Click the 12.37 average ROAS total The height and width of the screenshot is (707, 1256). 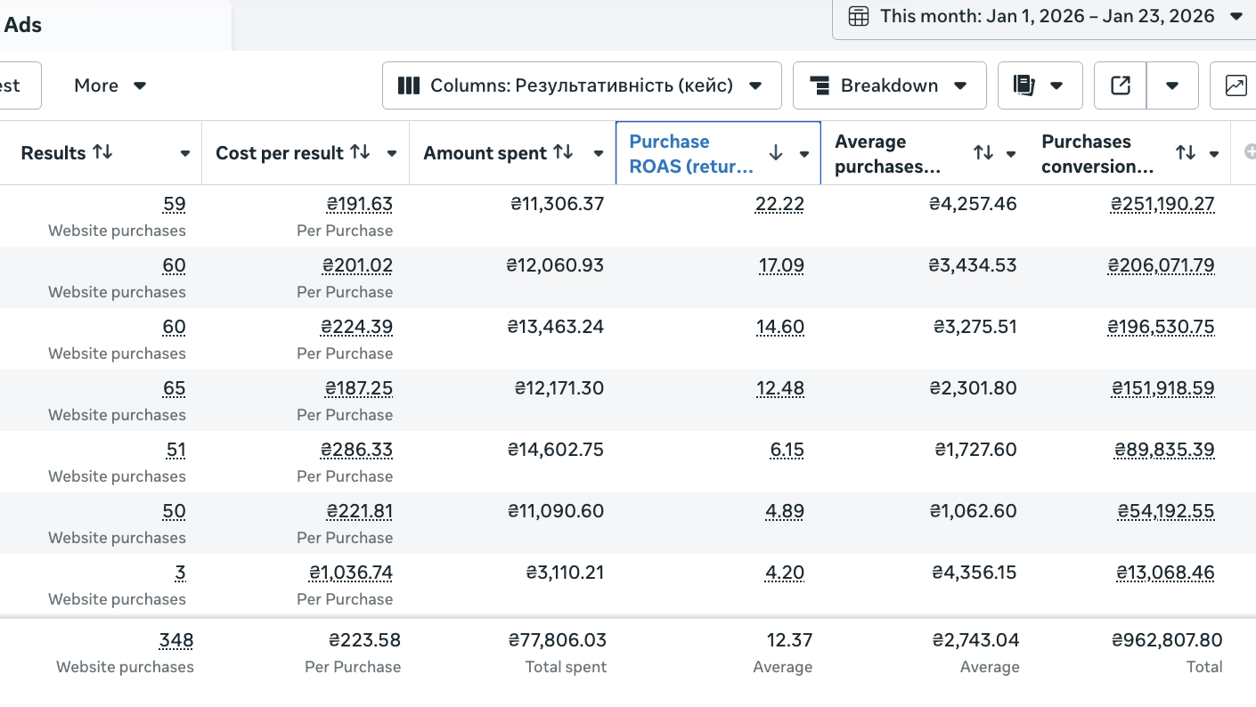[x=789, y=640]
